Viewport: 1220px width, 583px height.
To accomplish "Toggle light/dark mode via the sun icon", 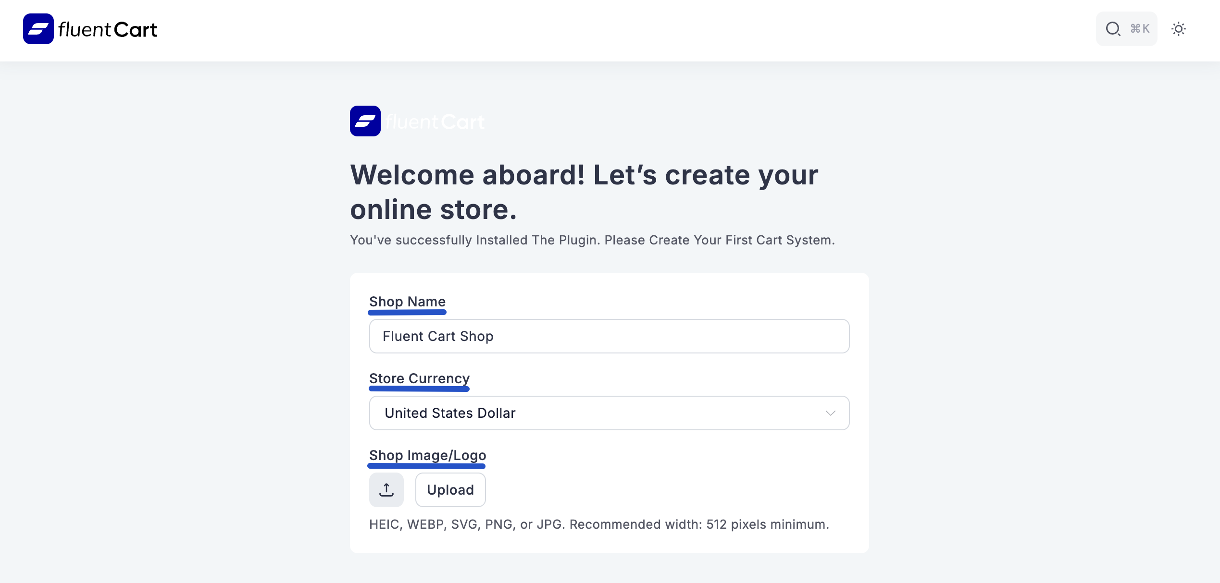I will tap(1179, 29).
